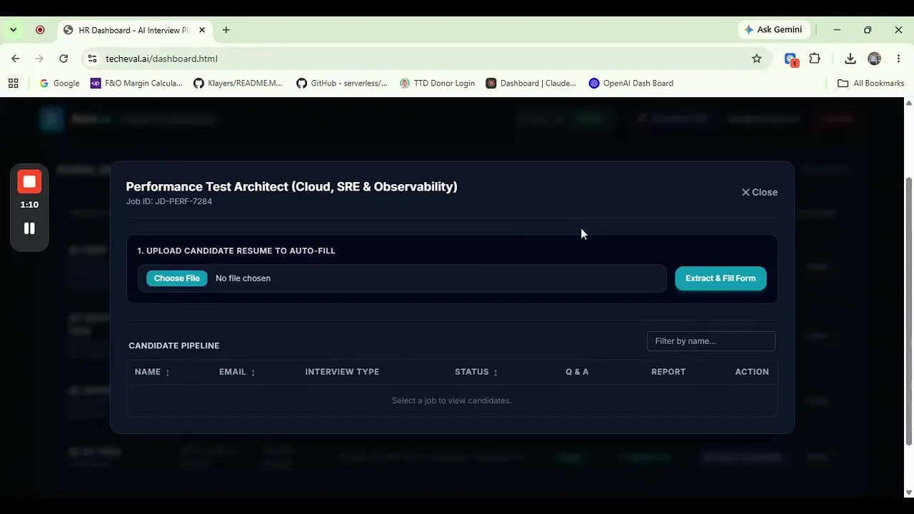The width and height of the screenshot is (914, 514).
Task: Click Extract & Fill Form
Action: (x=720, y=278)
